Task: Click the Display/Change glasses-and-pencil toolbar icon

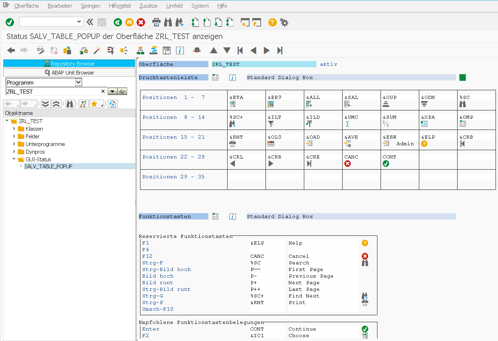Action: click(41, 51)
